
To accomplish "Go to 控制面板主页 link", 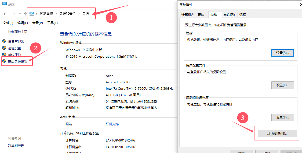I will point(18,32).
